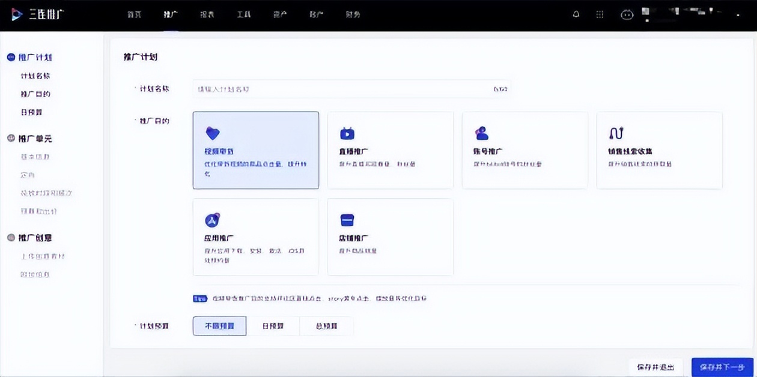Viewport: 757px width, 377px height.
Task: Click the 计划名称 input field
Action: pos(348,88)
